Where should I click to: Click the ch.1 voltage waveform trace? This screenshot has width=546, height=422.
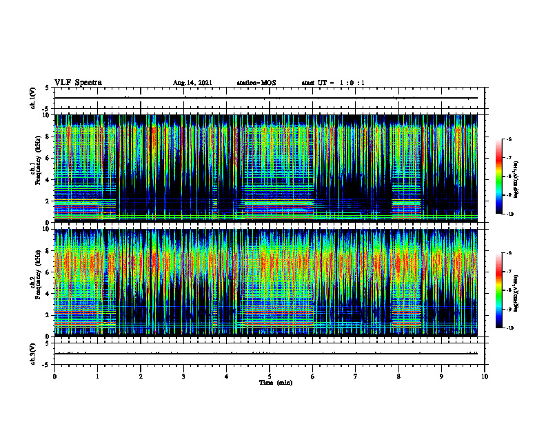(x=266, y=98)
